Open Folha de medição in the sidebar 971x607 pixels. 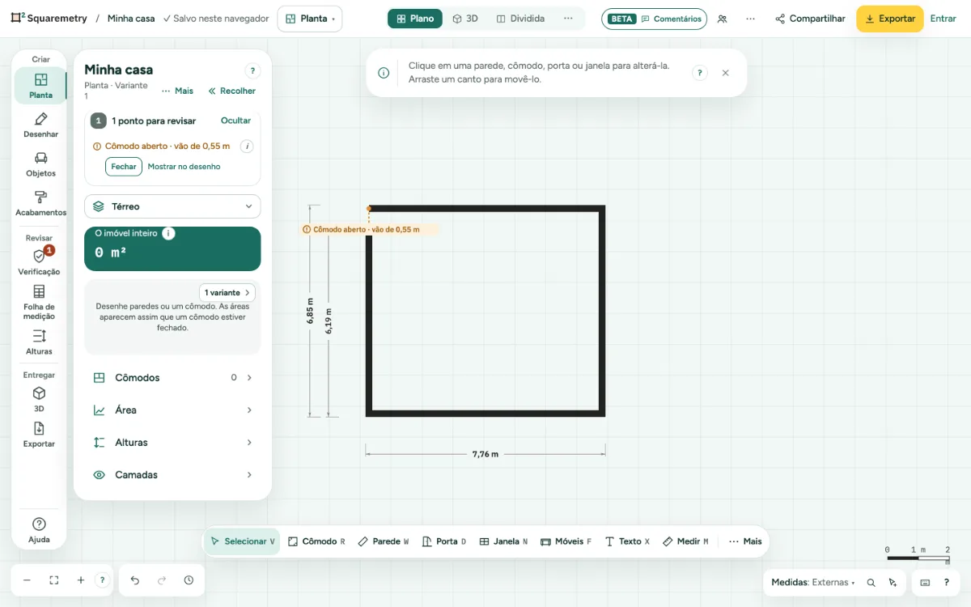(x=39, y=303)
